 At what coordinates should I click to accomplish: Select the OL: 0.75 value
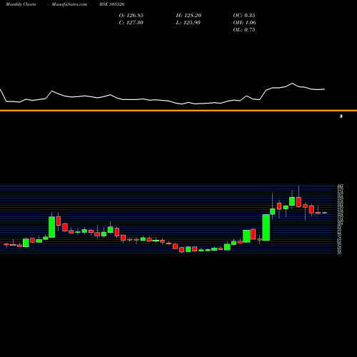244,30
